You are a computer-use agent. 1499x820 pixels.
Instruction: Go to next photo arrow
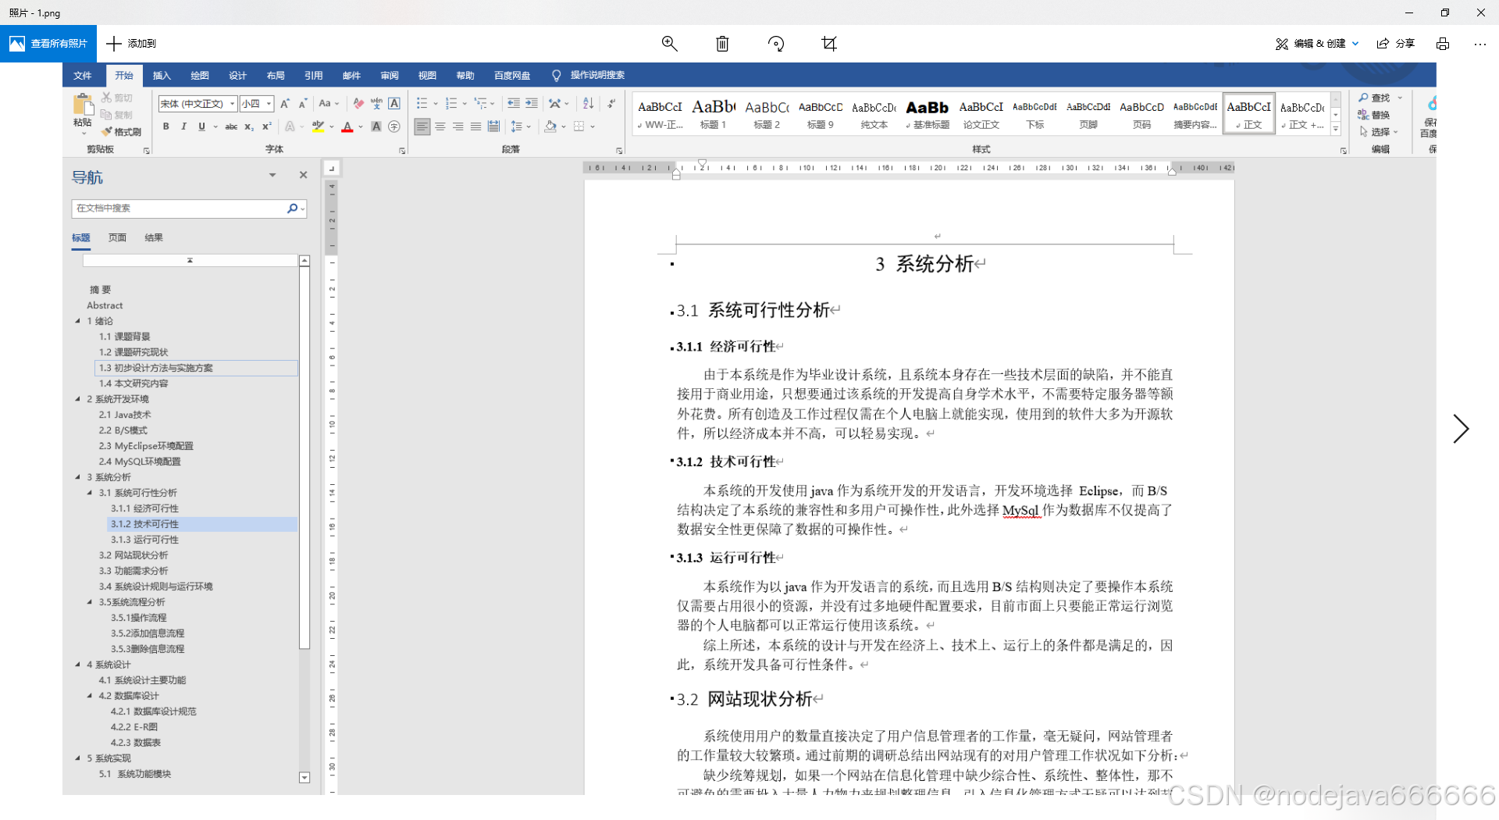(x=1461, y=429)
